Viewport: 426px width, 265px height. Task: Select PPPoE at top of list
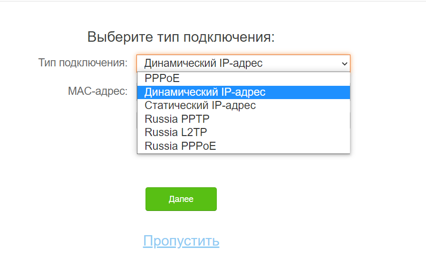coord(162,79)
